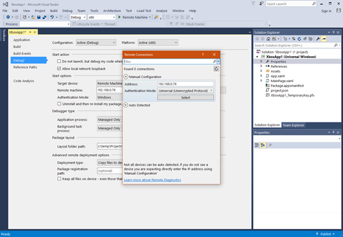Click the Address field in Remote Connections
343x237 pixels.
pyautogui.click(x=185, y=84)
